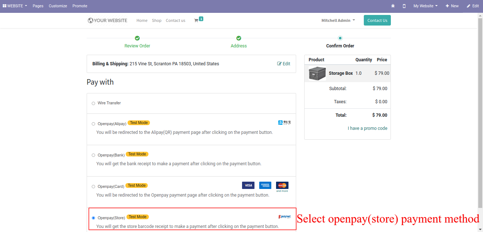This screenshot has width=483, height=232.
Task: Open the shopping cart icon
Action: tap(196, 20)
